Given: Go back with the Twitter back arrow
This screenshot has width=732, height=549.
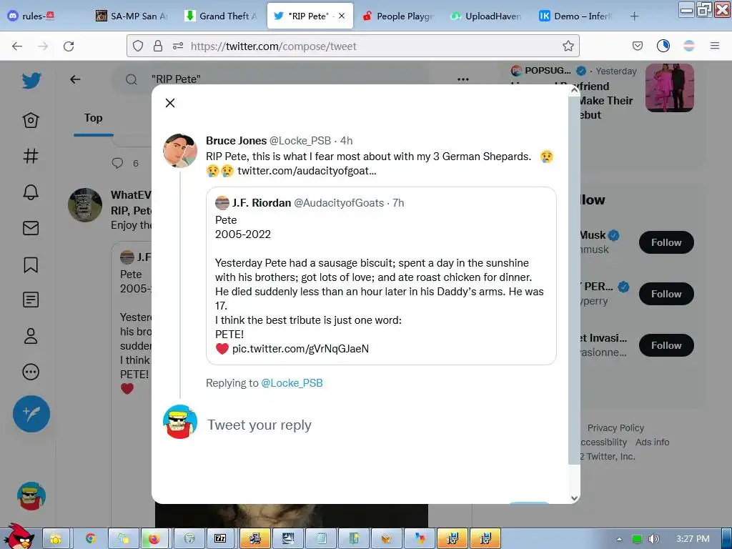Looking at the screenshot, I should (75, 79).
